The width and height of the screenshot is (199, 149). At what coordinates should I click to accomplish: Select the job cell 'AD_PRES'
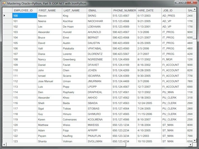tap(174, 16)
